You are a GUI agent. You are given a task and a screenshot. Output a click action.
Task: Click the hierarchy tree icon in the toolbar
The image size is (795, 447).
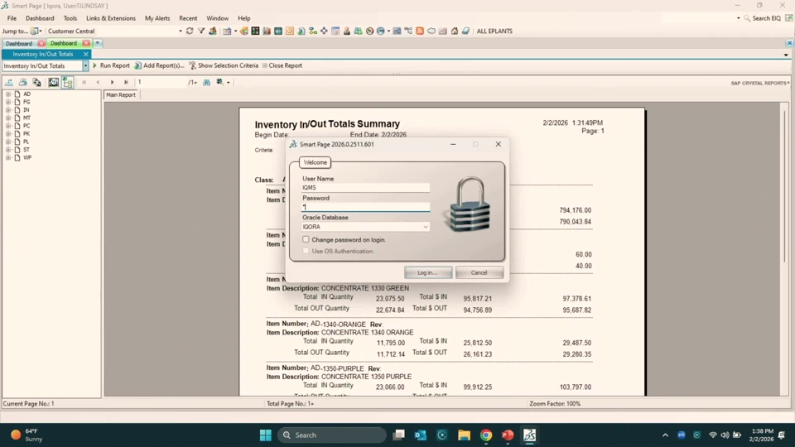(x=407, y=31)
